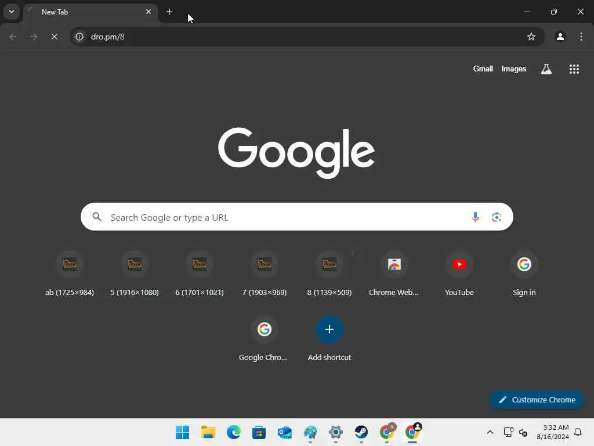Open the Images link

[x=514, y=69]
